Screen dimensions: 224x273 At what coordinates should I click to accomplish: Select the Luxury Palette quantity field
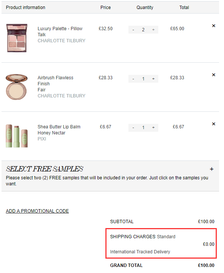tap(143, 30)
